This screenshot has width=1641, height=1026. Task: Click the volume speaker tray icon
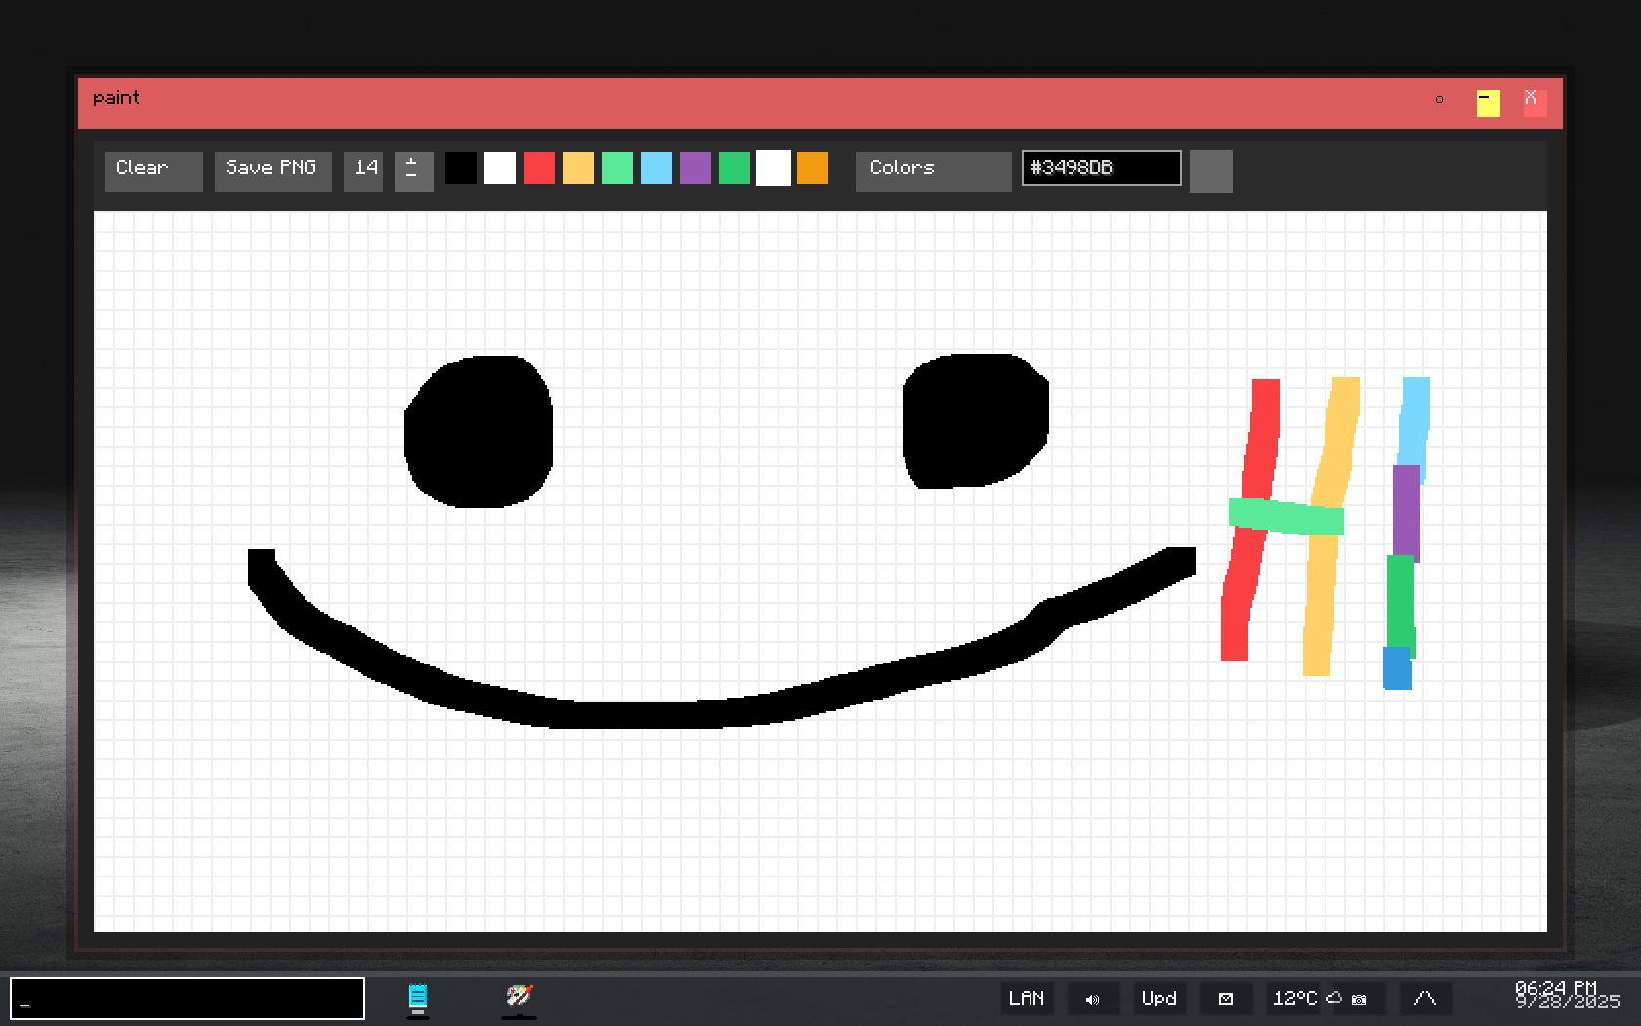(x=1092, y=999)
